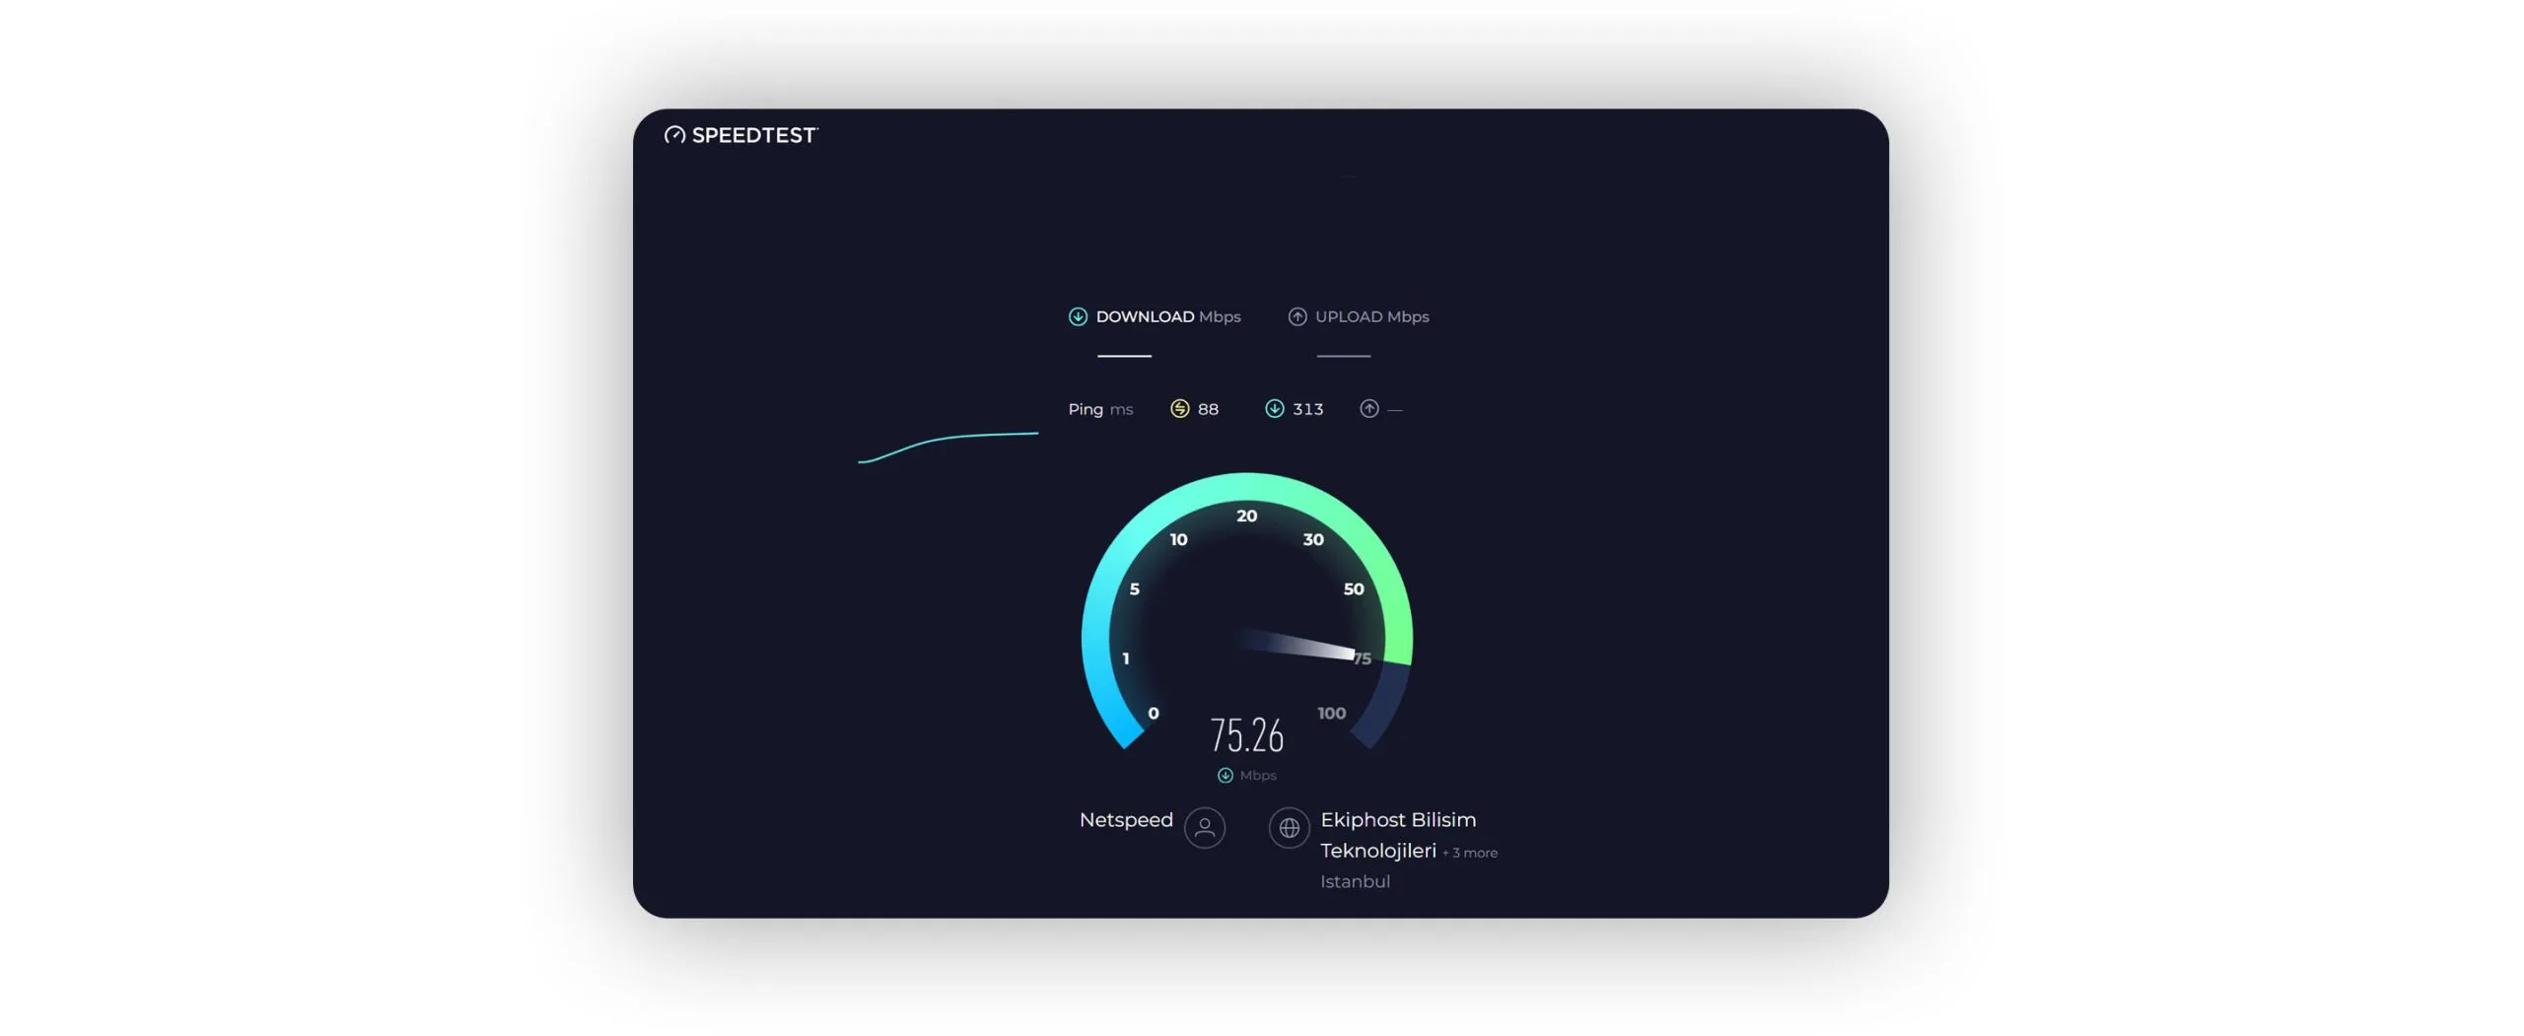Select the DOWNLOAD Mbps label
The image size is (2524, 1036).
tap(1167, 316)
